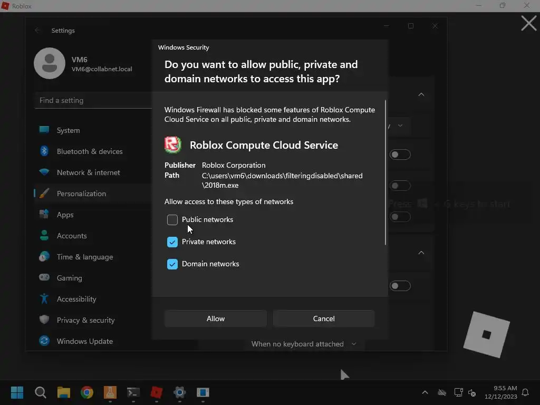Click Privacy & security shield icon
Screen dimensions: 540x405
(44, 320)
